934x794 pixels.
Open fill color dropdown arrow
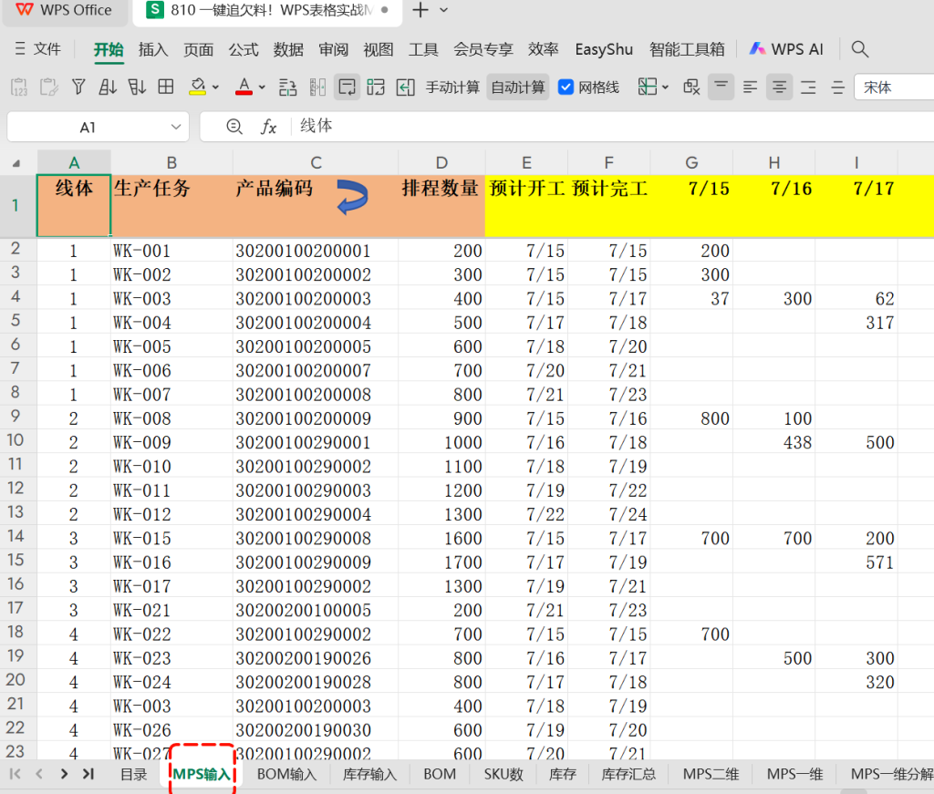pos(215,88)
